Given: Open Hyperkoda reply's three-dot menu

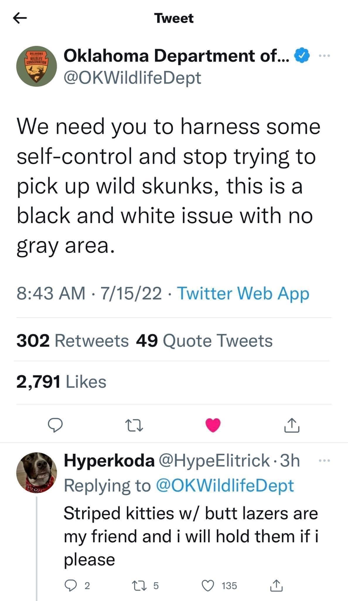Looking at the screenshot, I should tap(325, 461).
